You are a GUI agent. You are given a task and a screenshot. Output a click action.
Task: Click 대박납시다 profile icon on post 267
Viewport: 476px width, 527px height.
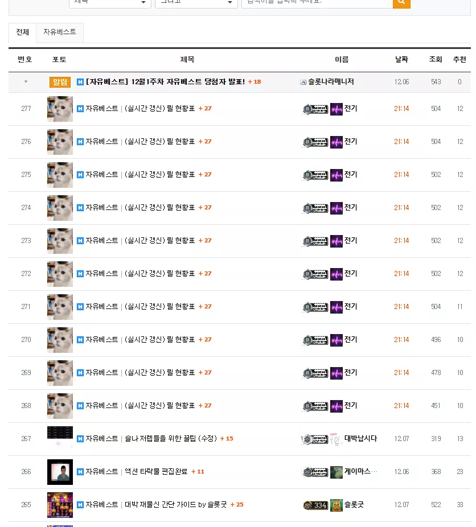pyautogui.click(x=336, y=439)
